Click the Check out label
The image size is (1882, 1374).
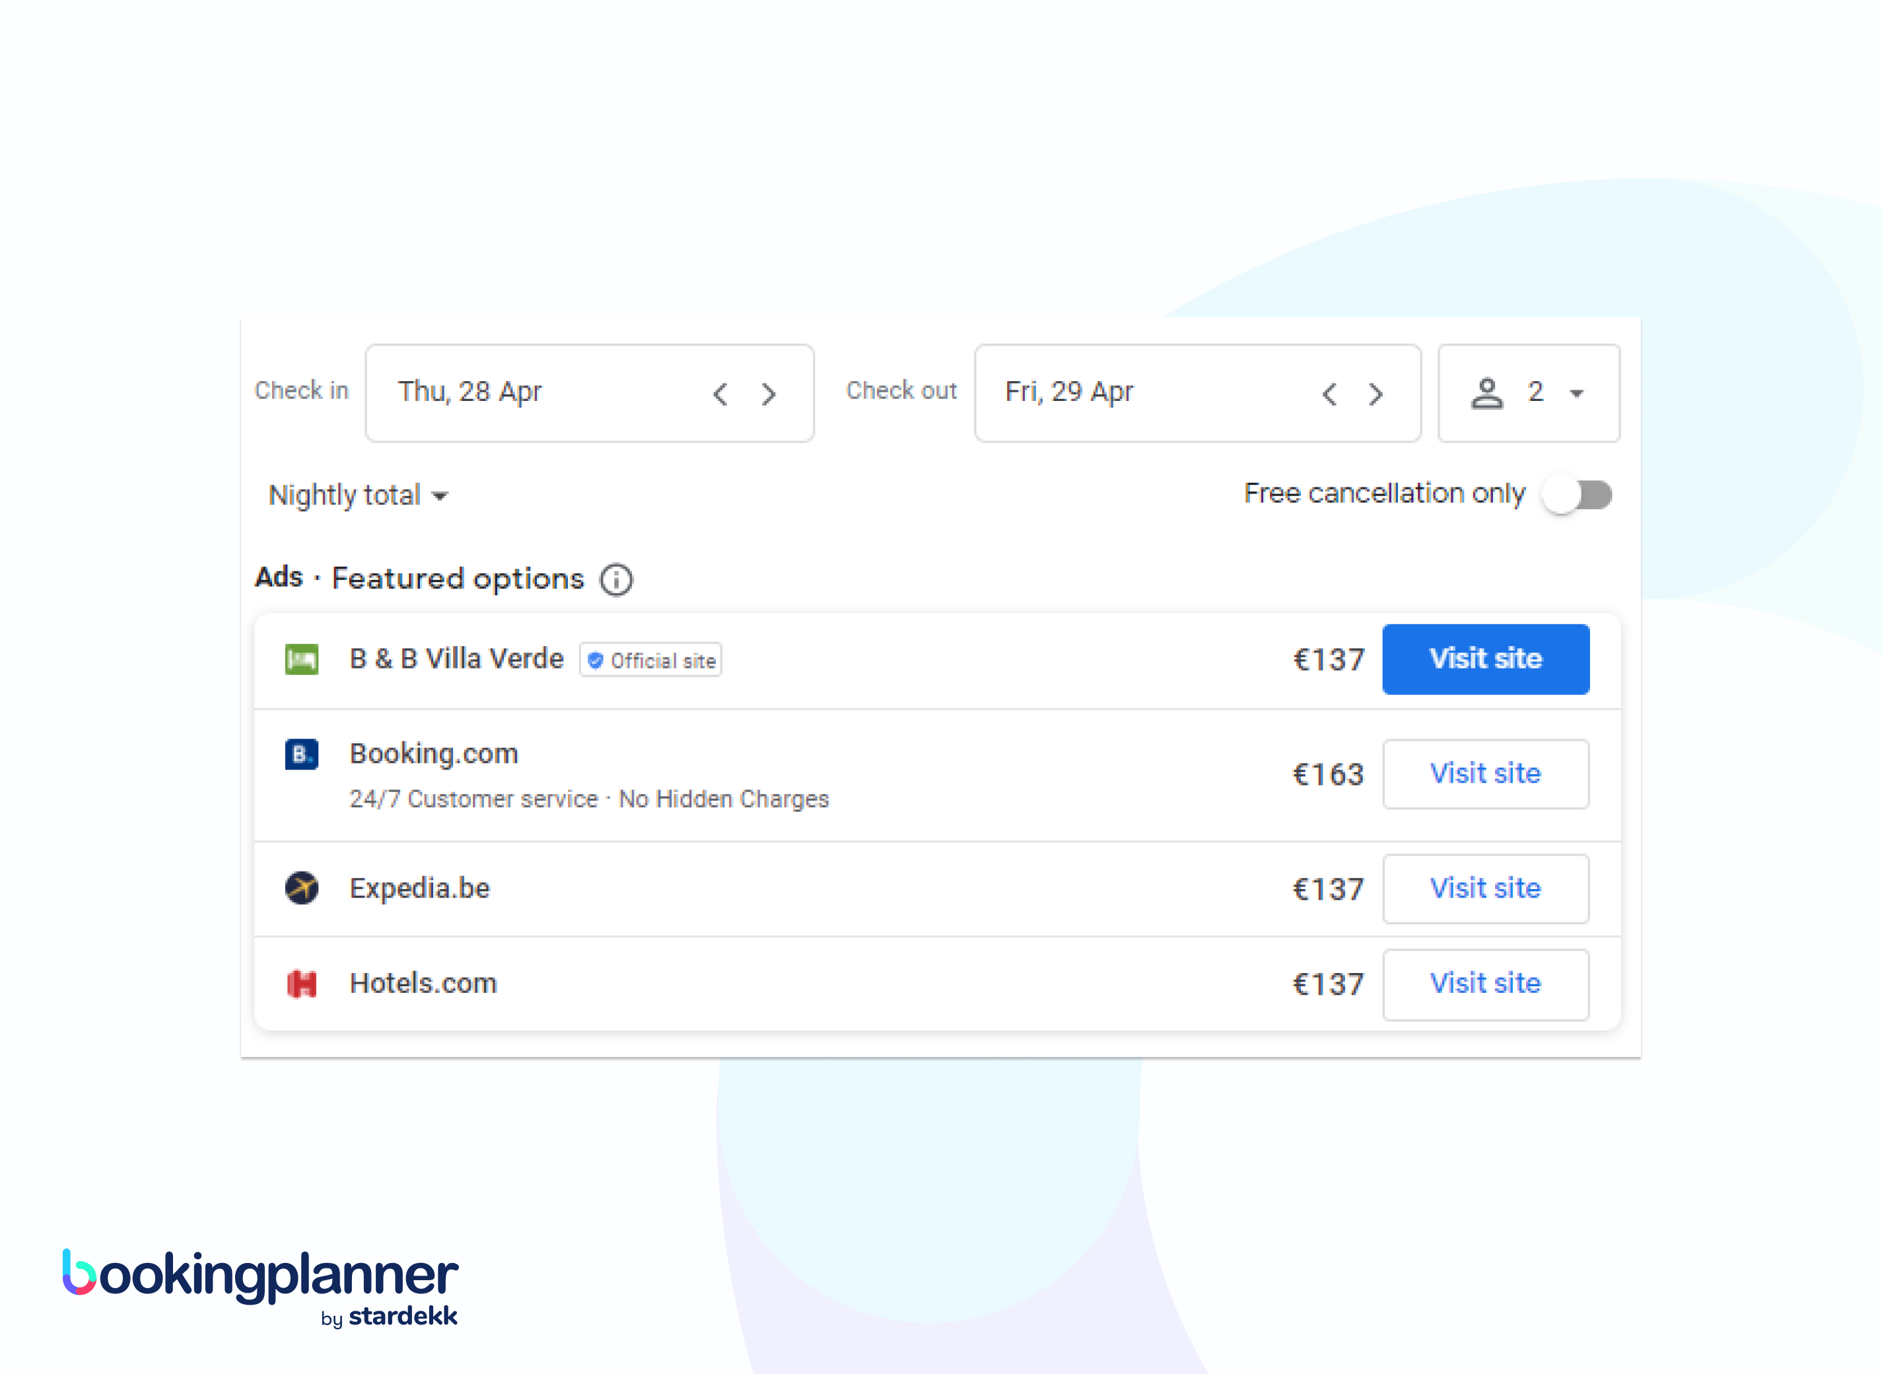pyautogui.click(x=901, y=391)
